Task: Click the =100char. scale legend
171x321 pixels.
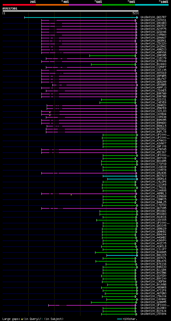Action: (x=127, y=319)
